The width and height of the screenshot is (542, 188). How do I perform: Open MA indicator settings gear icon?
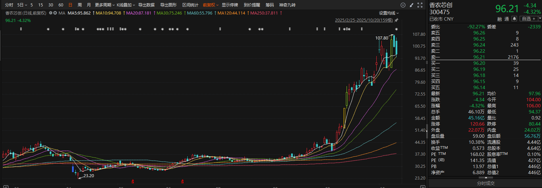51,13
